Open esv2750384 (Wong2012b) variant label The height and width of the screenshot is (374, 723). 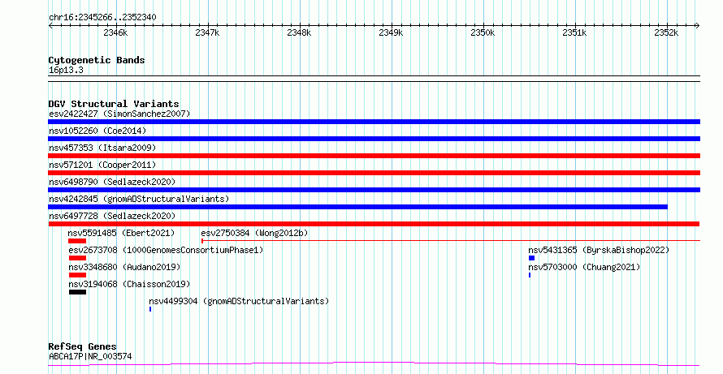pyautogui.click(x=254, y=233)
